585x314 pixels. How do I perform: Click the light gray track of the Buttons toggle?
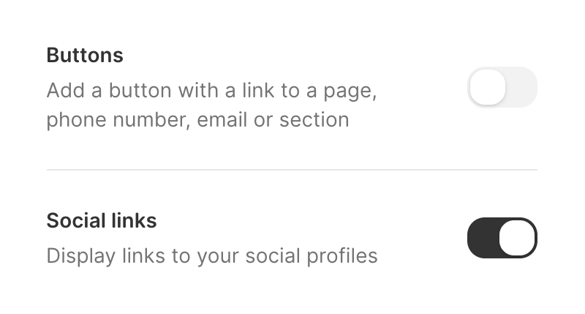click(x=522, y=88)
